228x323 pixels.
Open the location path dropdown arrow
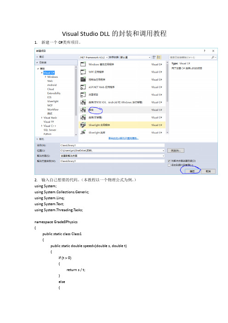click(163, 150)
